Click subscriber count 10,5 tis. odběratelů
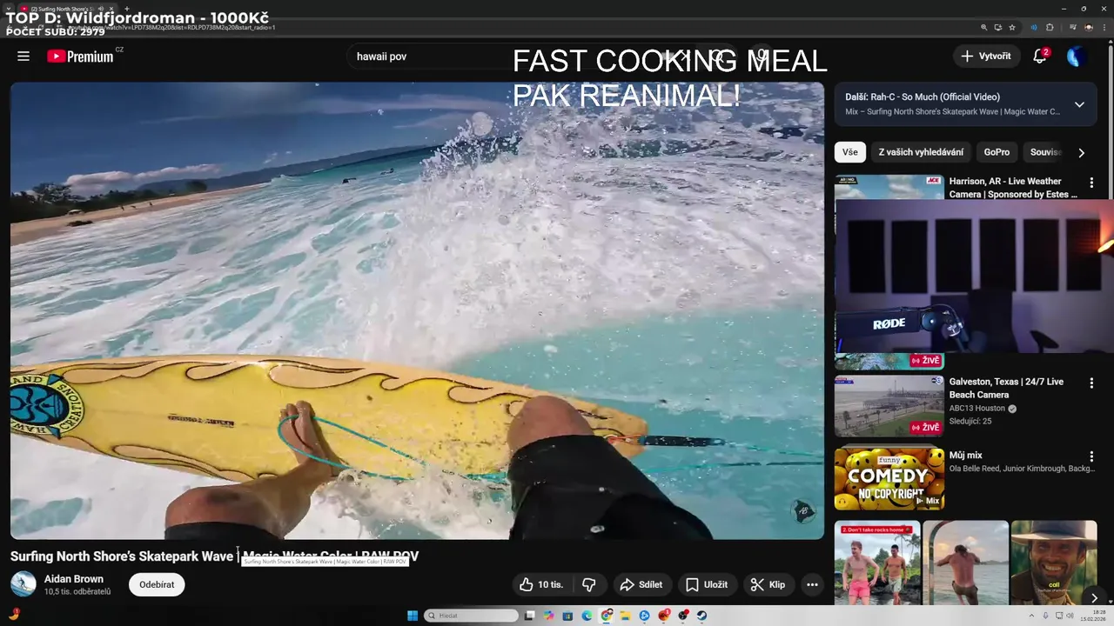 [x=77, y=592]
